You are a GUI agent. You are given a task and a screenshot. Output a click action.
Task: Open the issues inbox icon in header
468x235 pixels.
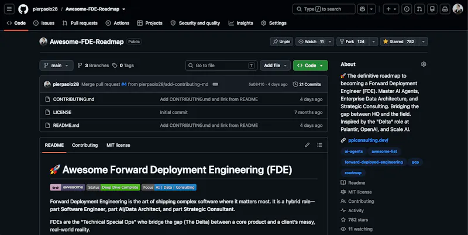407,9
